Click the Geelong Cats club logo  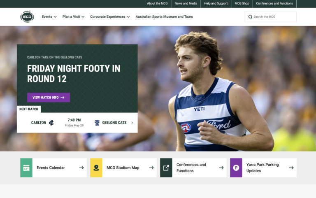pos(97,123)
